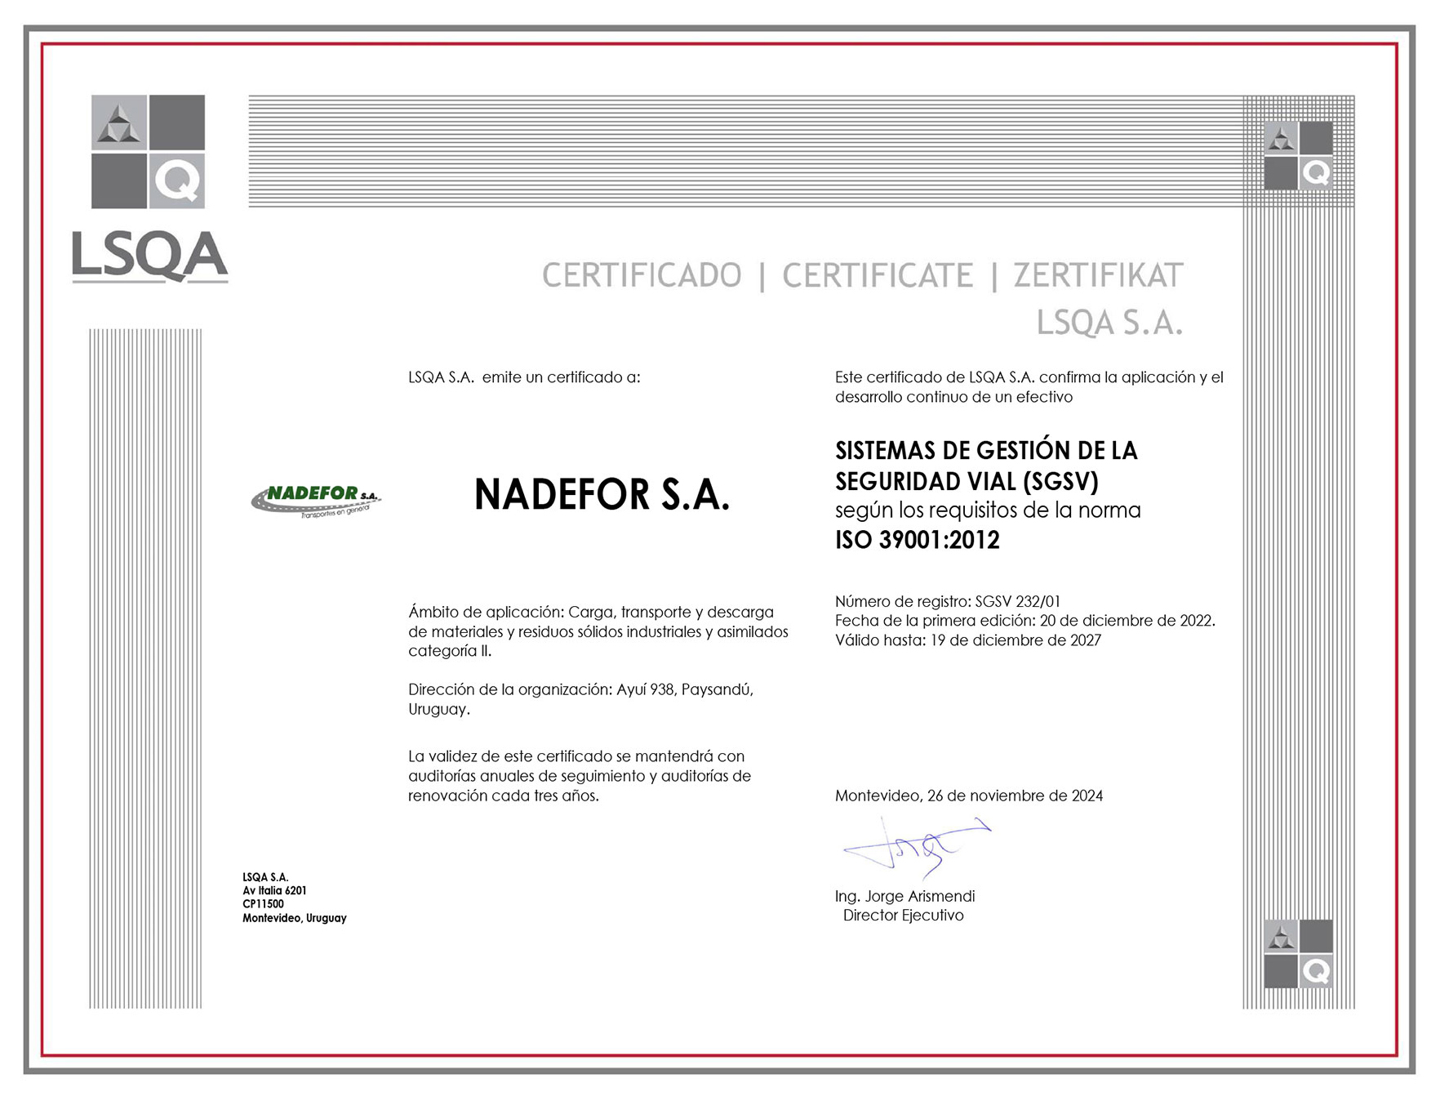Click the word ZERTIFIKAT in the heading
1440x1101 pixels.
point(1098,276)
